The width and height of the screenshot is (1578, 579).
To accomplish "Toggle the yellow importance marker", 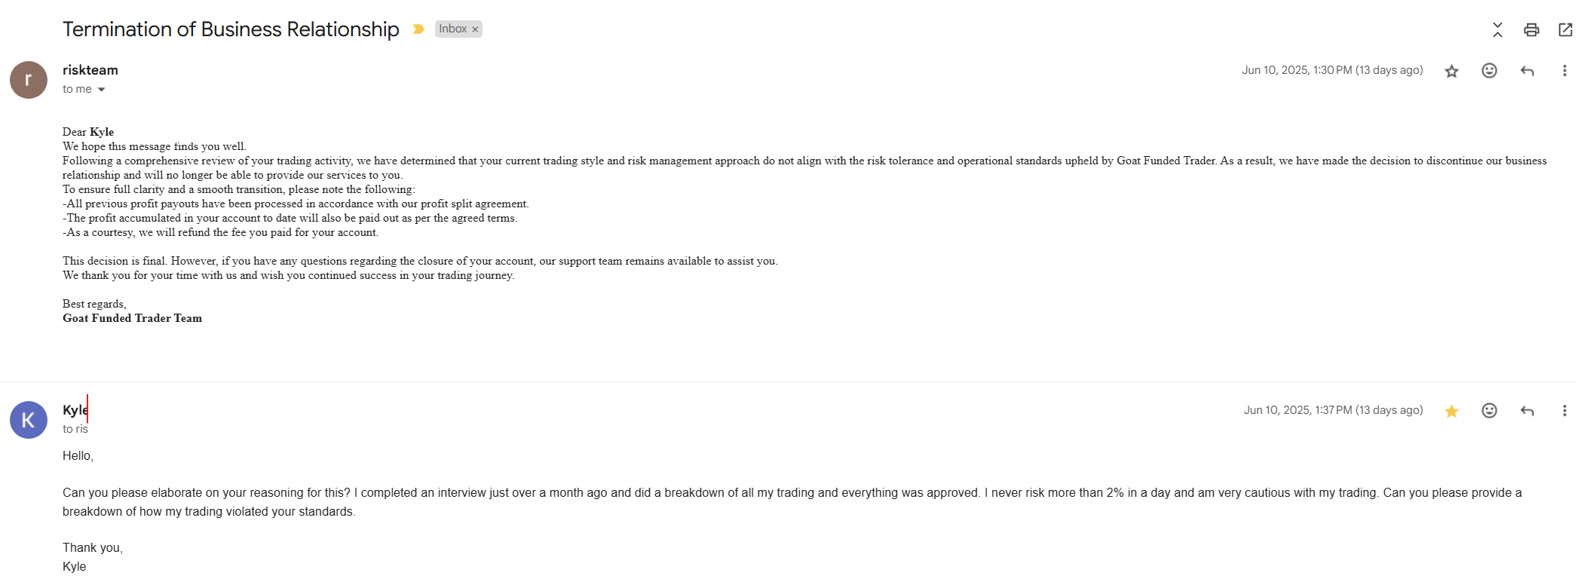I will point(418,29).
